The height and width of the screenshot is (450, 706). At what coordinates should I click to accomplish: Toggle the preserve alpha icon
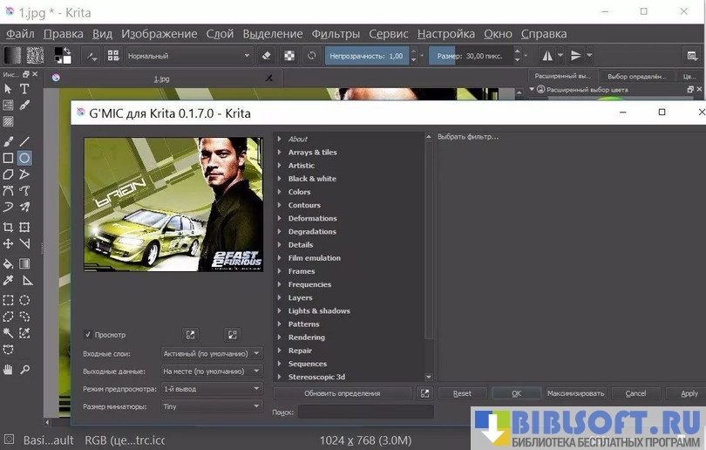tap(289, 56)
